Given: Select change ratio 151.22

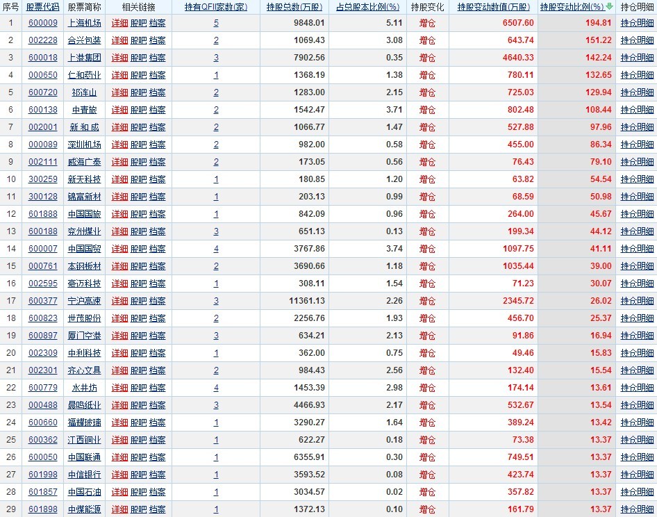Looking at the screenshot, I should pyautogui.click(x=599, y=40).
